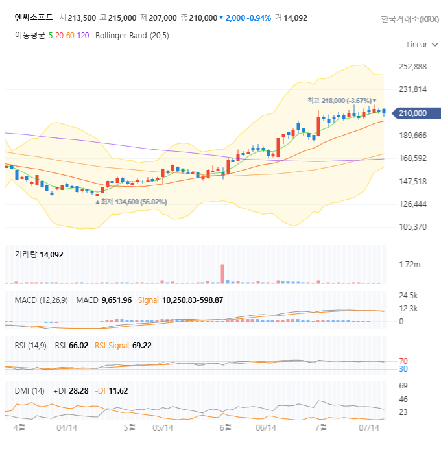Click the blue down-triangle price change icon

[221, 18]
